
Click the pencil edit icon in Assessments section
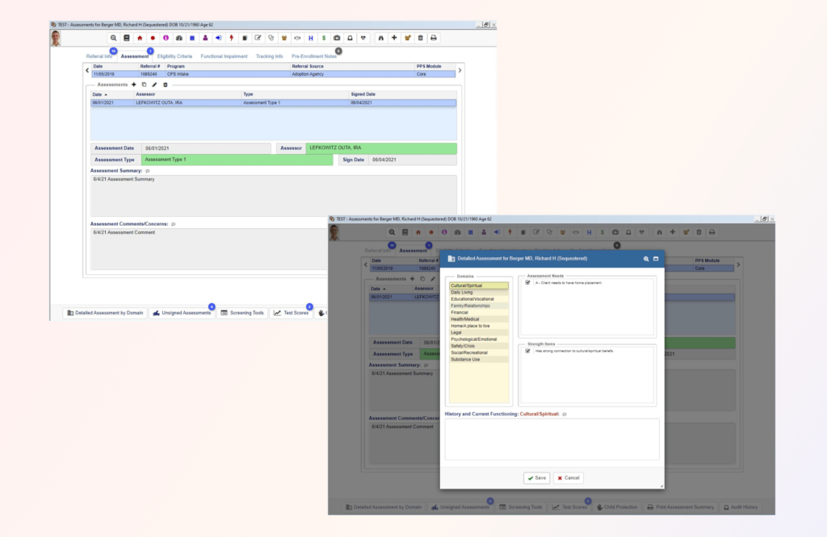coord(154,84)
